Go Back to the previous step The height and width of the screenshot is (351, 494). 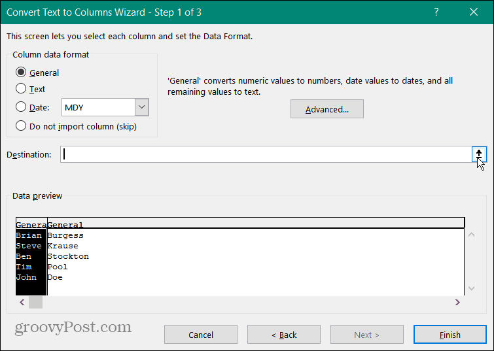[x=284, y=334]
